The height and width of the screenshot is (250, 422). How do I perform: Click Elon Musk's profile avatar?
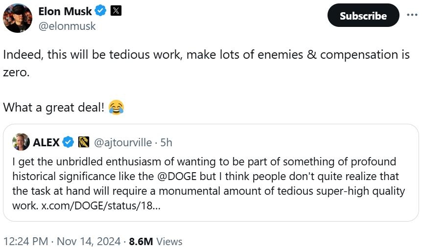click(x=18, y=18)
